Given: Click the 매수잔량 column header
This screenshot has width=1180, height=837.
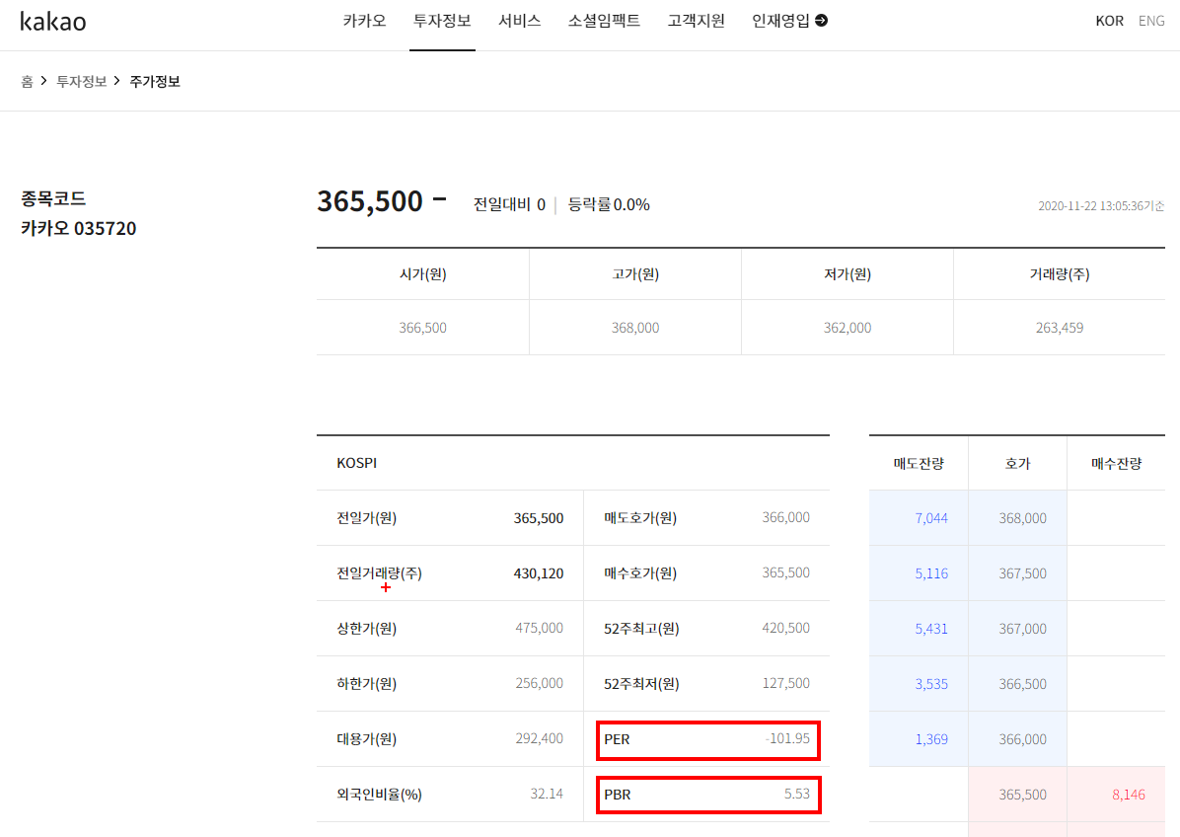Looking at the screenshot, I should (x=1116, y=464).
